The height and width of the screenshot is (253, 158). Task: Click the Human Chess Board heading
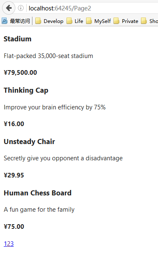(37, 193)
